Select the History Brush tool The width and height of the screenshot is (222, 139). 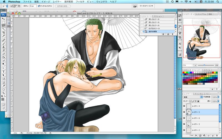[x=4, y=50]
